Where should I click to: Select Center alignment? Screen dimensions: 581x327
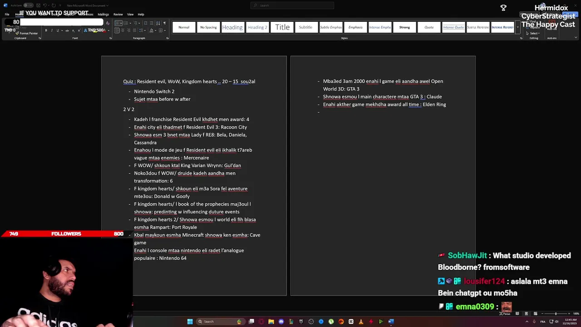pos(123,30)
